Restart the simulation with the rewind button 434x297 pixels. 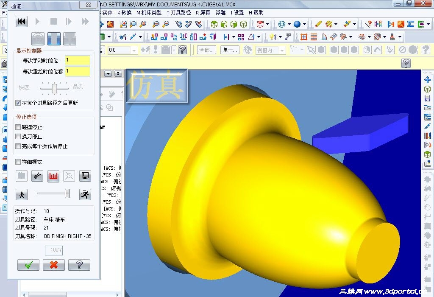[x=22, y=21]
